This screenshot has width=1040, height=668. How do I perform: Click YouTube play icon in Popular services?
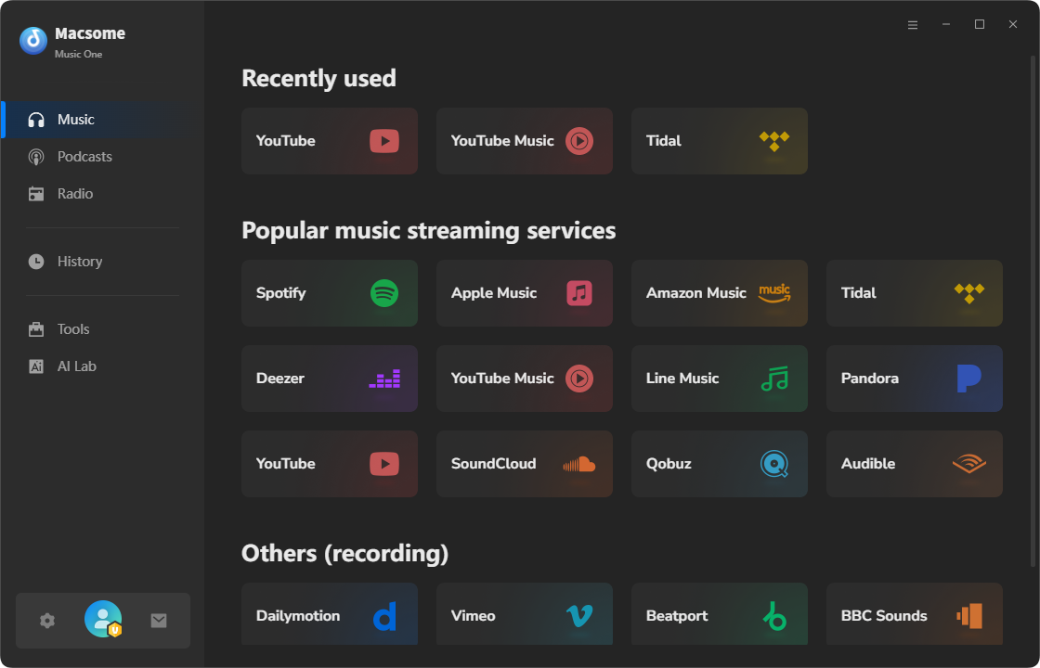(x=384, y=464)
